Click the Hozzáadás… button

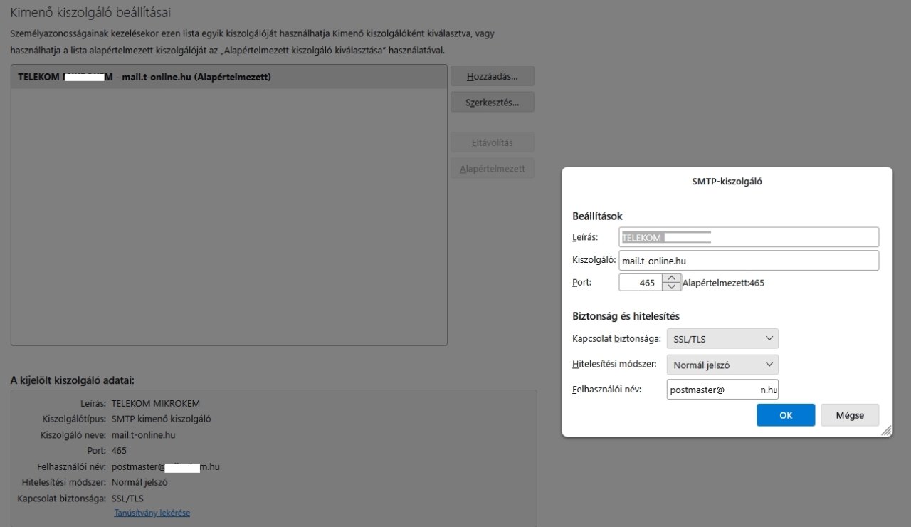pyautogui.click(x=492, y=76)
